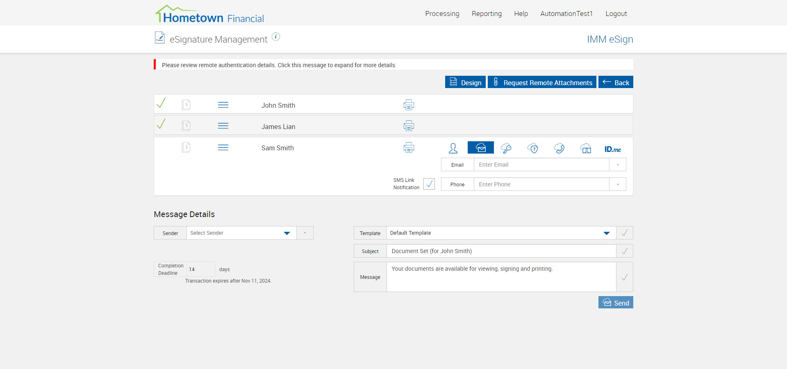Click the printer icon for Sam Smith

[x=409, y=148]
